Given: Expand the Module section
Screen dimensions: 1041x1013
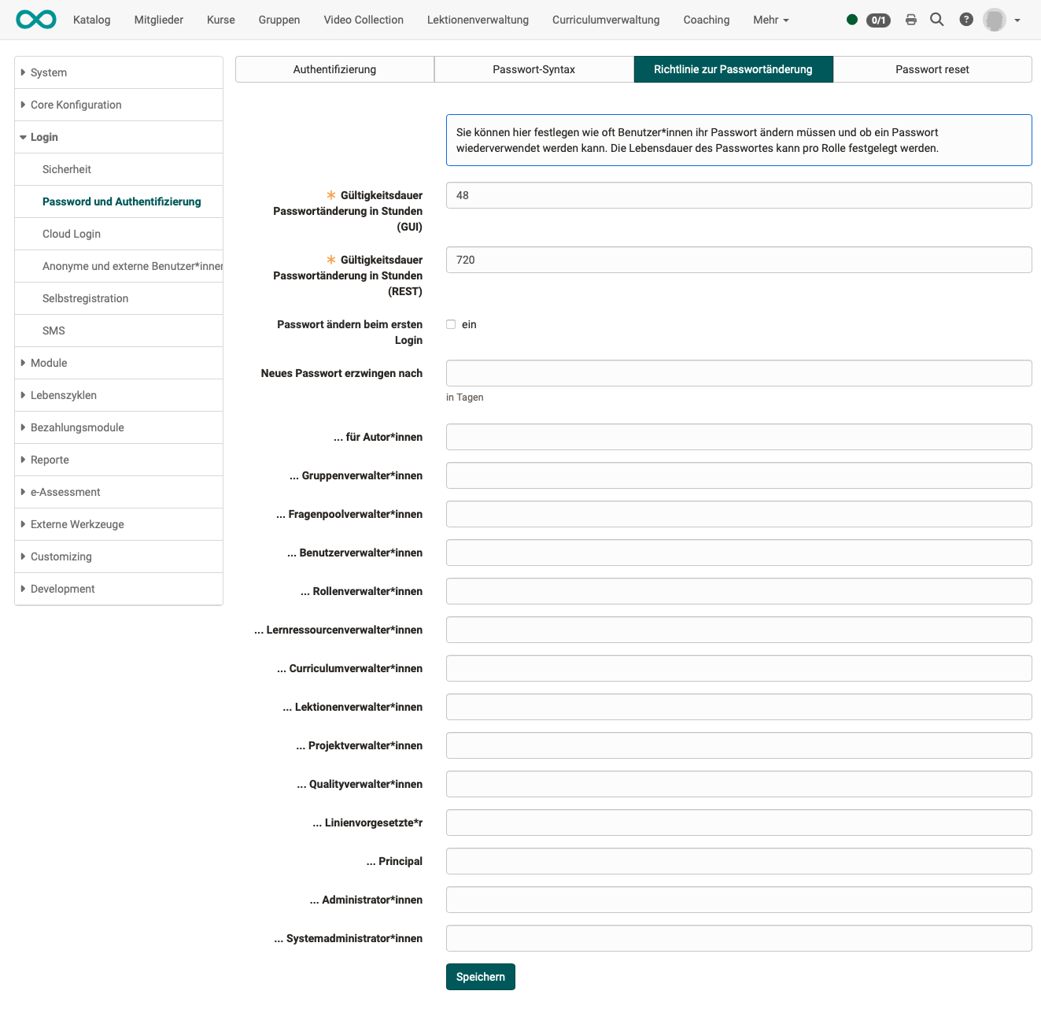Looking at the screenshot, I should coord(119,363).
